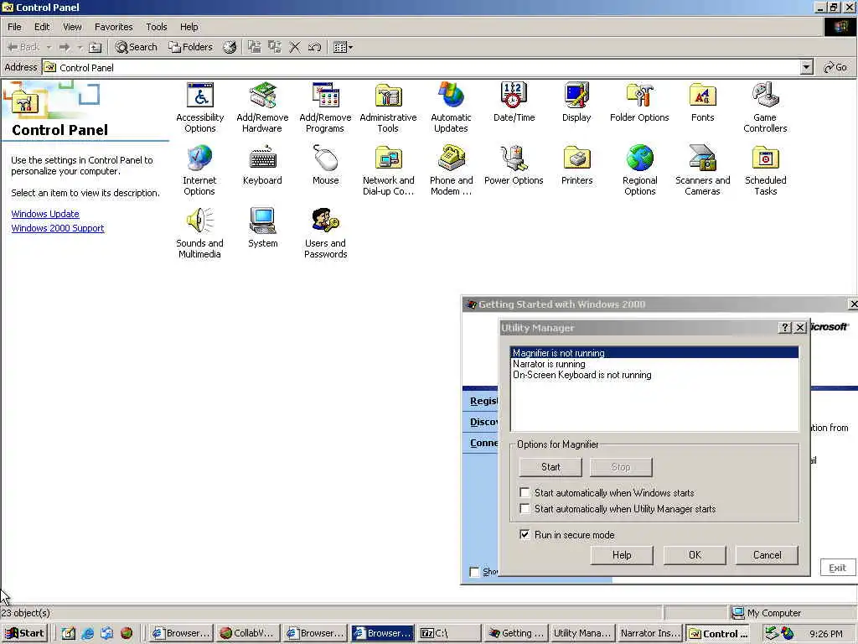Open the Favorites menu
This screenshot has height=644, width=858.
coord(113,27)
